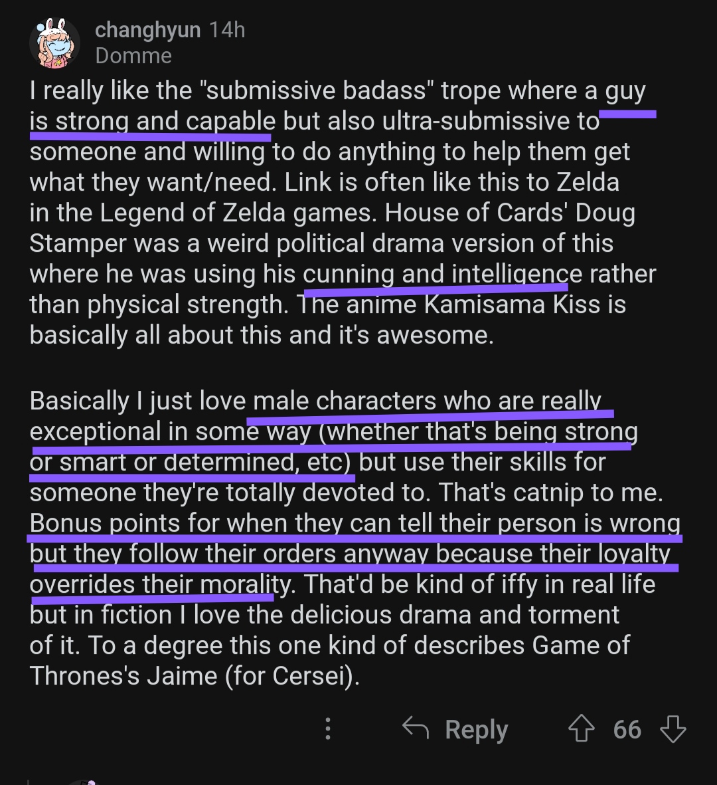The image size is (717, 785).
Task: Click the curved reply arrow icon
Action: coord(416,727)
